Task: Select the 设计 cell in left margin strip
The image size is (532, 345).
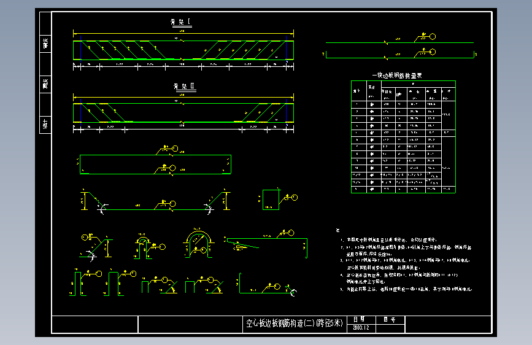Action: point(45,124)
